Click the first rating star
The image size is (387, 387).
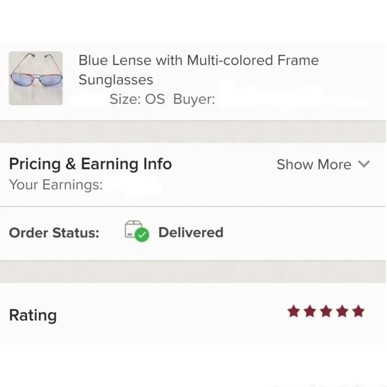(293, 311)
